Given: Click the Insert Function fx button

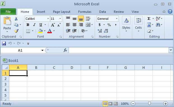Looking at the screenshot, I should point(65,50).
